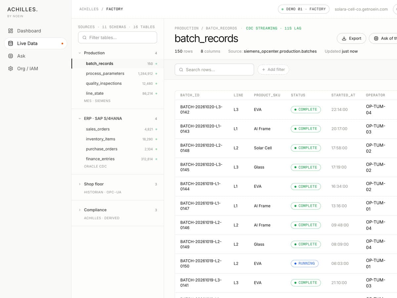Click the Add filter button
Viewport: 397px width, 298px height.
click(x=273, y=70)
